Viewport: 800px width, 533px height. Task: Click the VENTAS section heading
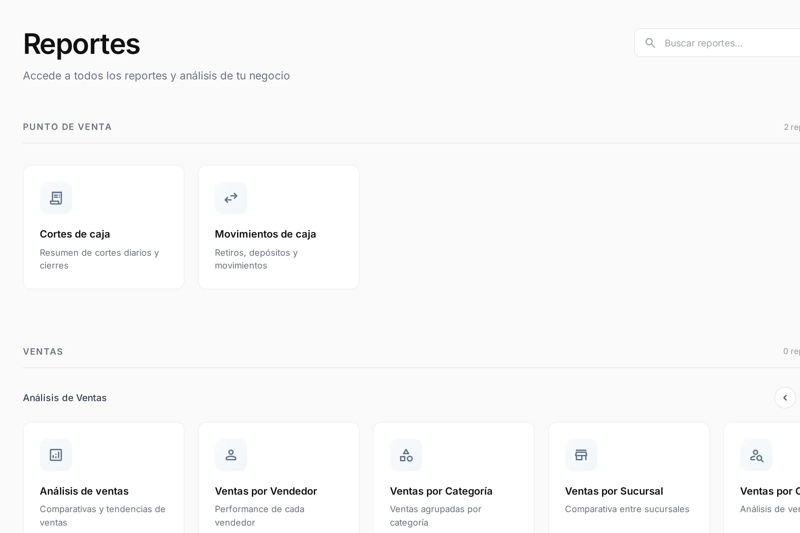[x=43, y=352]
